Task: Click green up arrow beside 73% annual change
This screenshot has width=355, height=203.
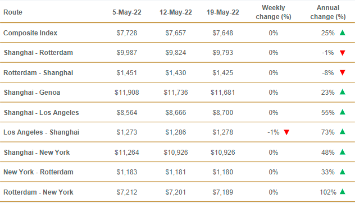Action: (x=343, y=132)
